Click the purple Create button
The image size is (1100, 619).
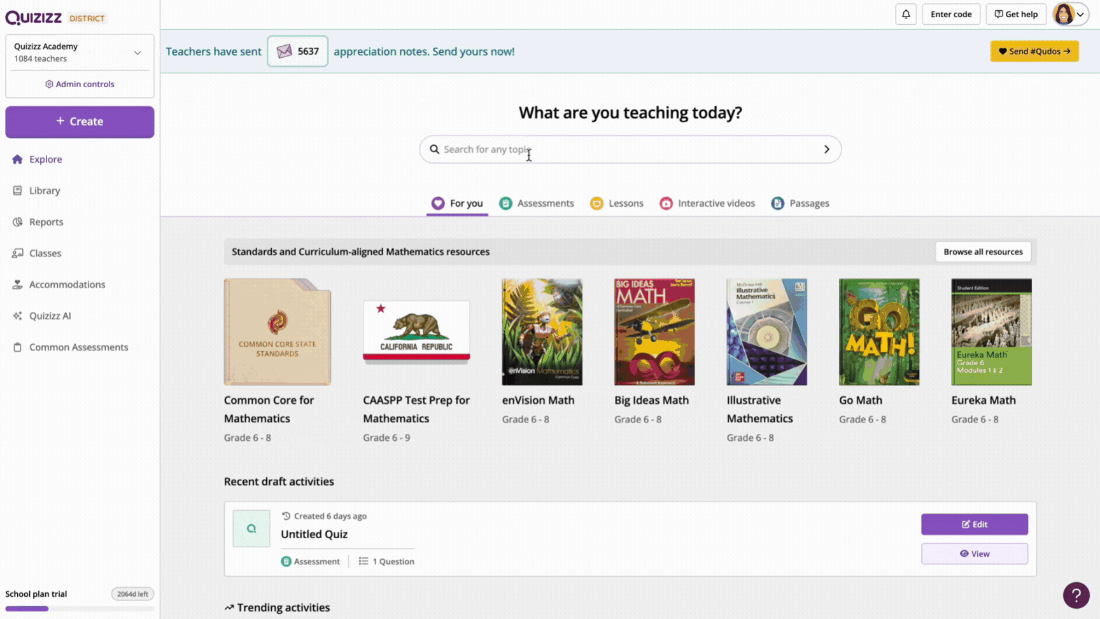(x=80, y=122)
